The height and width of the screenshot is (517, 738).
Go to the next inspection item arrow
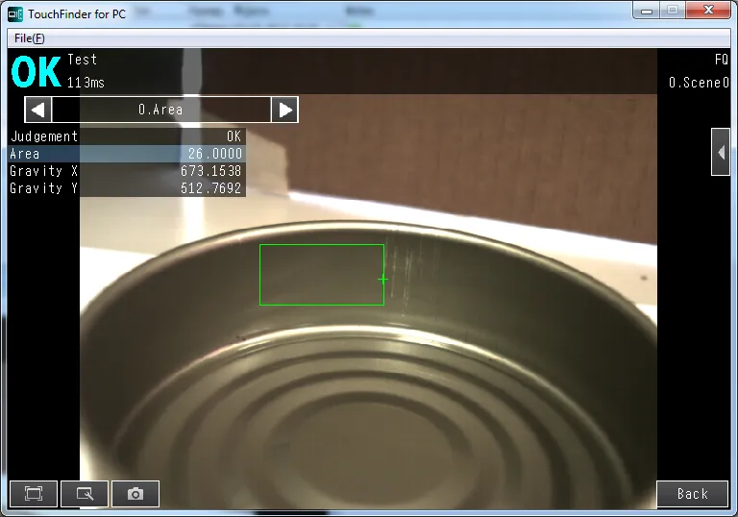coord(284,110)
